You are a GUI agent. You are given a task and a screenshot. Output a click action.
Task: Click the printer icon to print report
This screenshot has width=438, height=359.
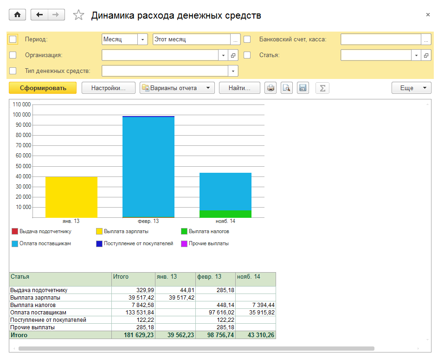click(x=271, y=88)
